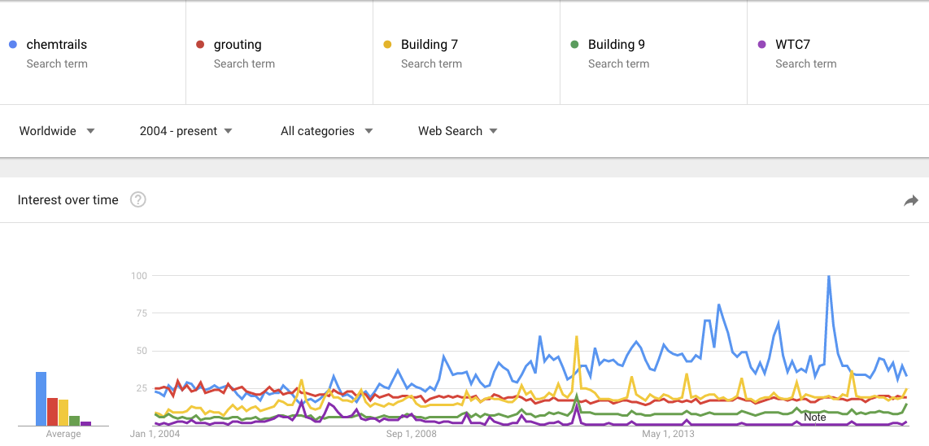
Task: Click the purple WTC7 dot
Action: point(762,45)
